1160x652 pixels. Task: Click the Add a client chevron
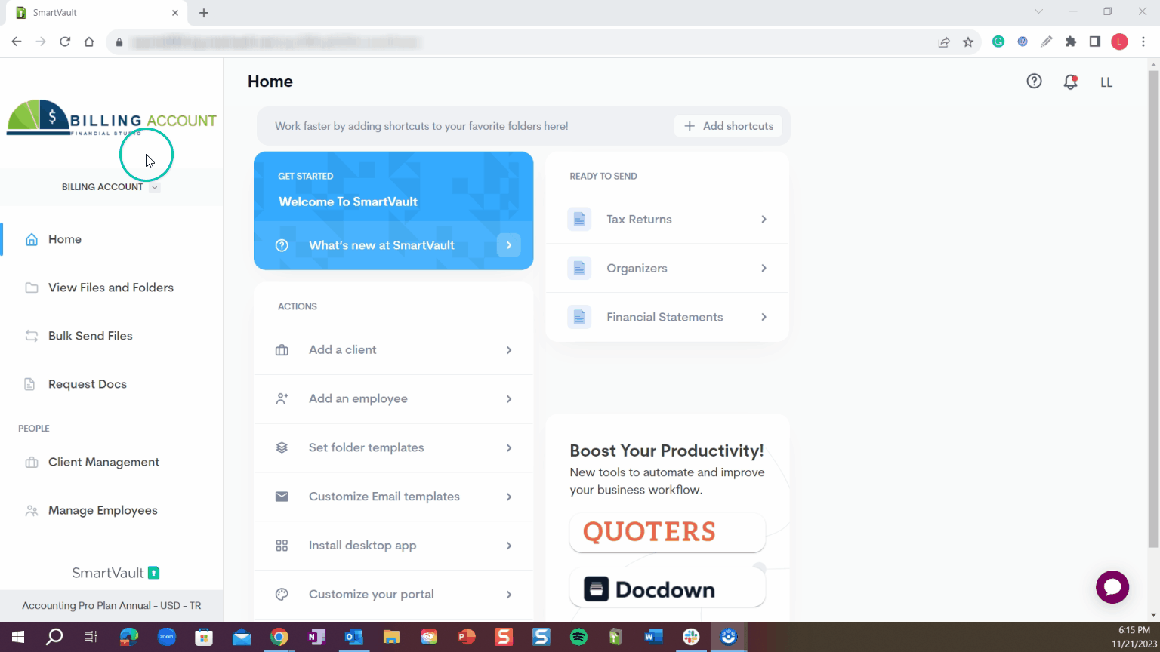pyautogui.click(x=509, y=350)
